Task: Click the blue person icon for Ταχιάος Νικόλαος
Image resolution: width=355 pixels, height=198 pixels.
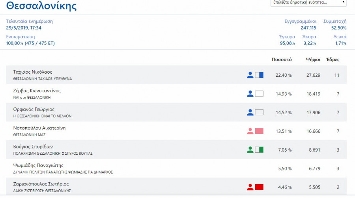Action: [x=250, y=75]
